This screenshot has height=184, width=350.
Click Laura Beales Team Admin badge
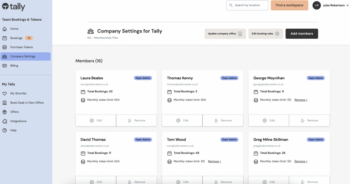click(x=143, y=78)
